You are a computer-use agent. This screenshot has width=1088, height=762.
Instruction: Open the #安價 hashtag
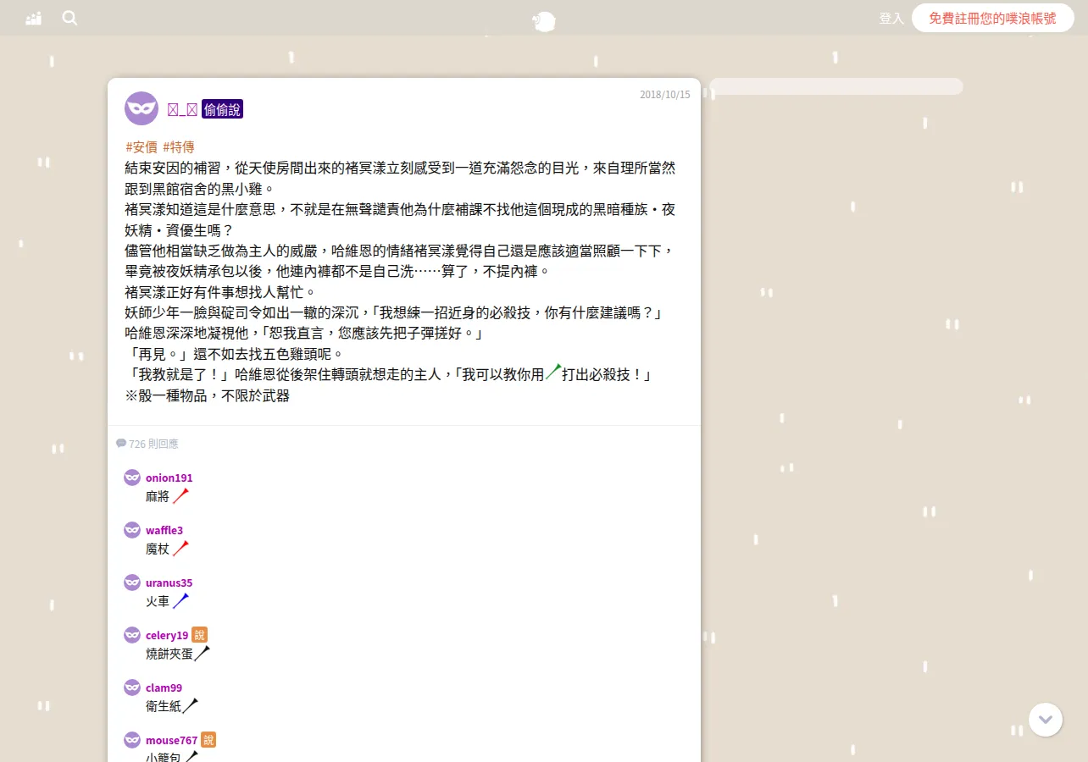[x=142, y=147]
